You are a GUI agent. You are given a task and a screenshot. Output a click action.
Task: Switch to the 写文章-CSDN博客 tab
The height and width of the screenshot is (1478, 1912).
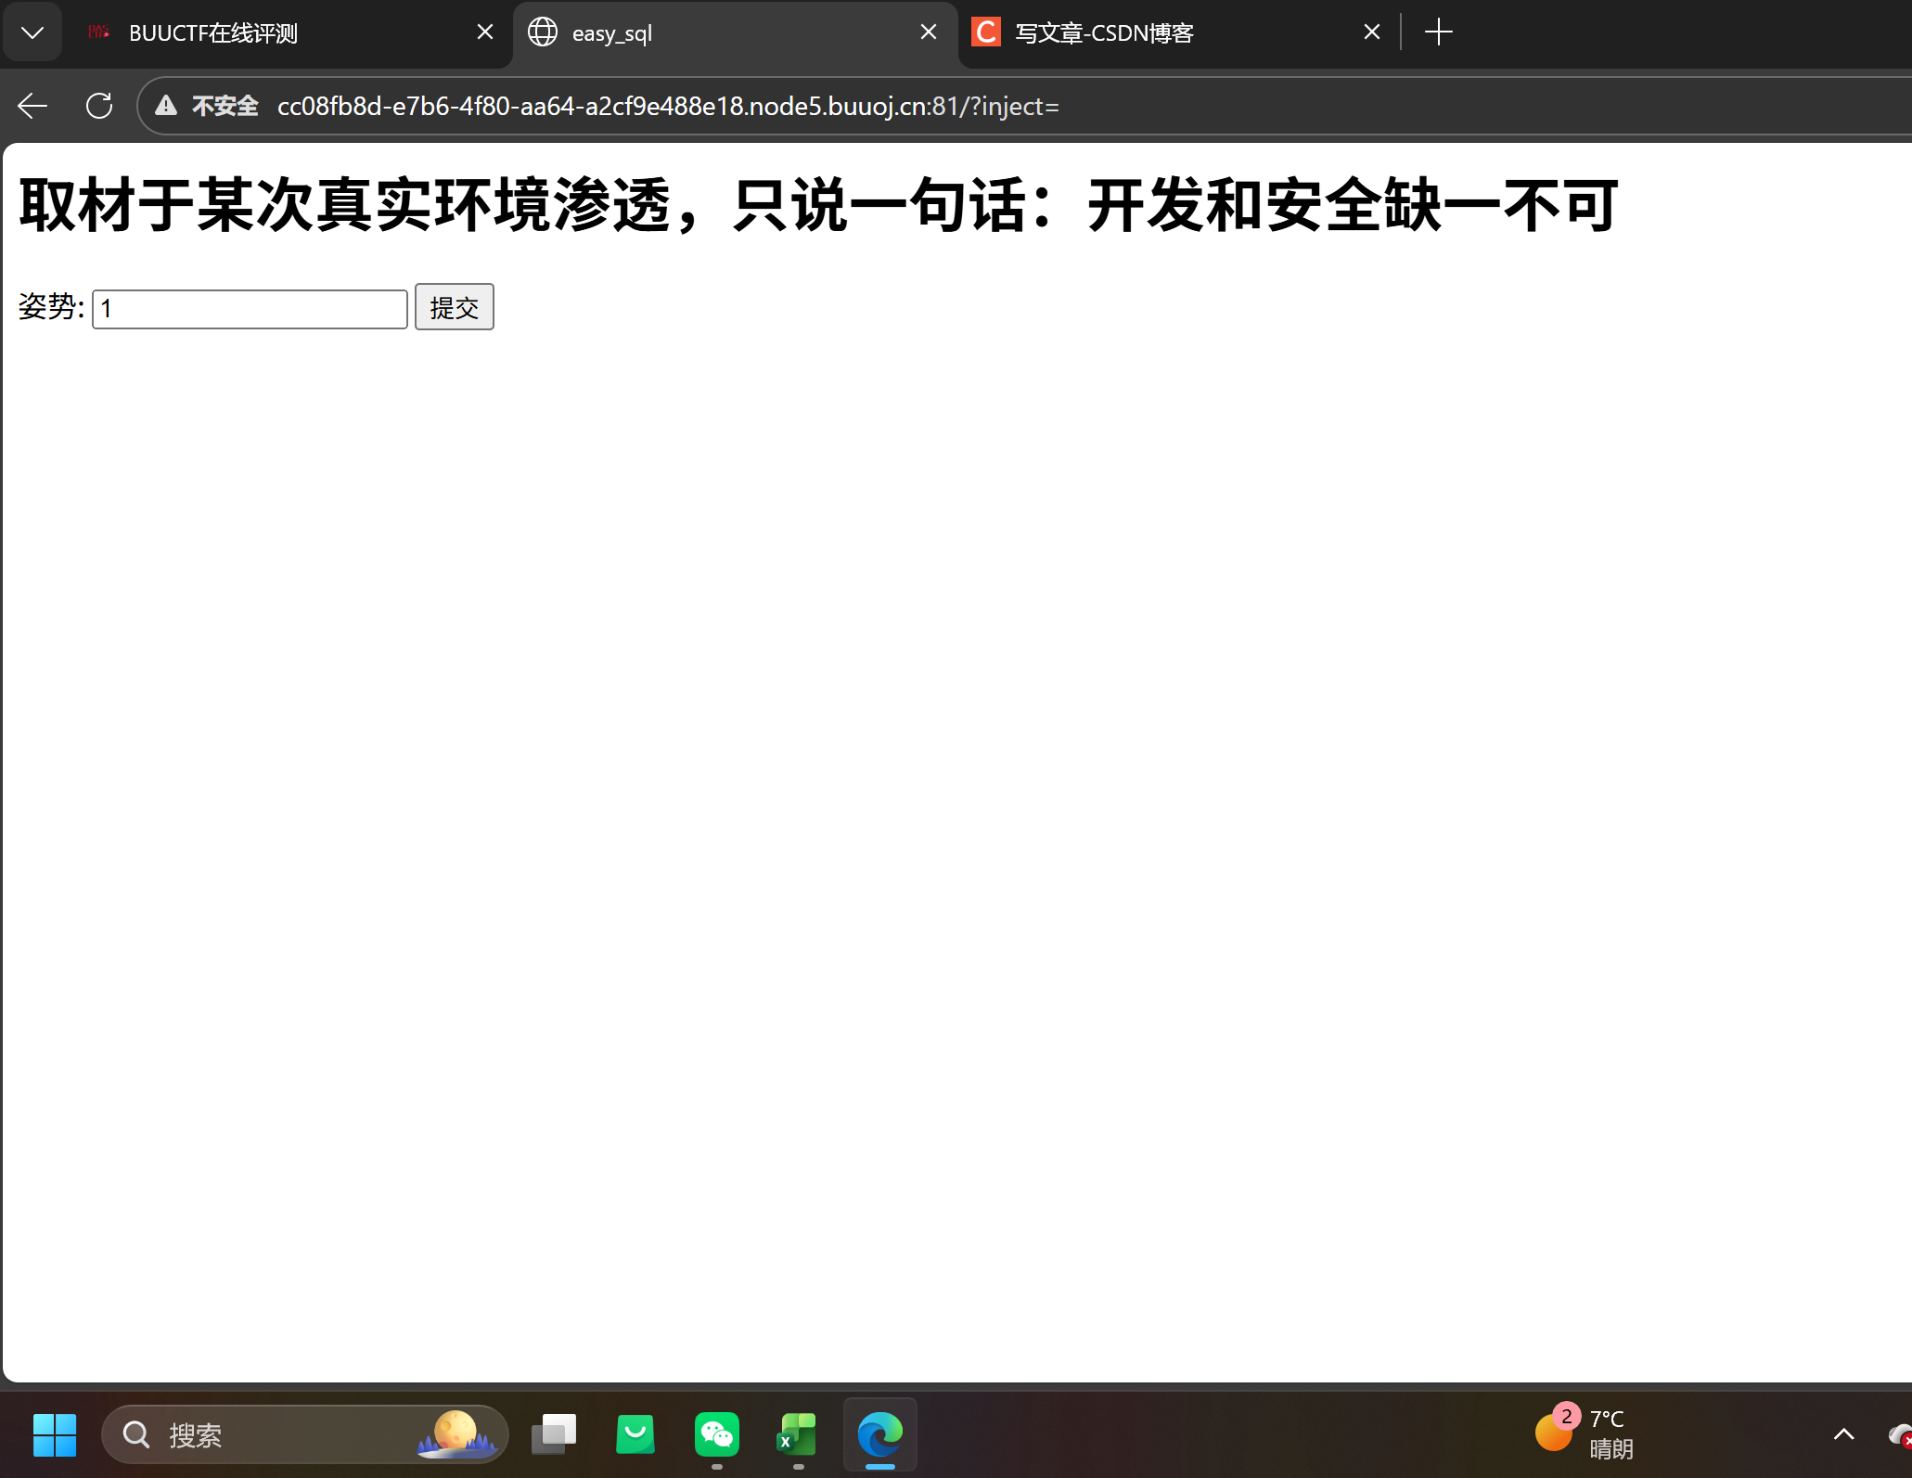tap(1104, 32)
